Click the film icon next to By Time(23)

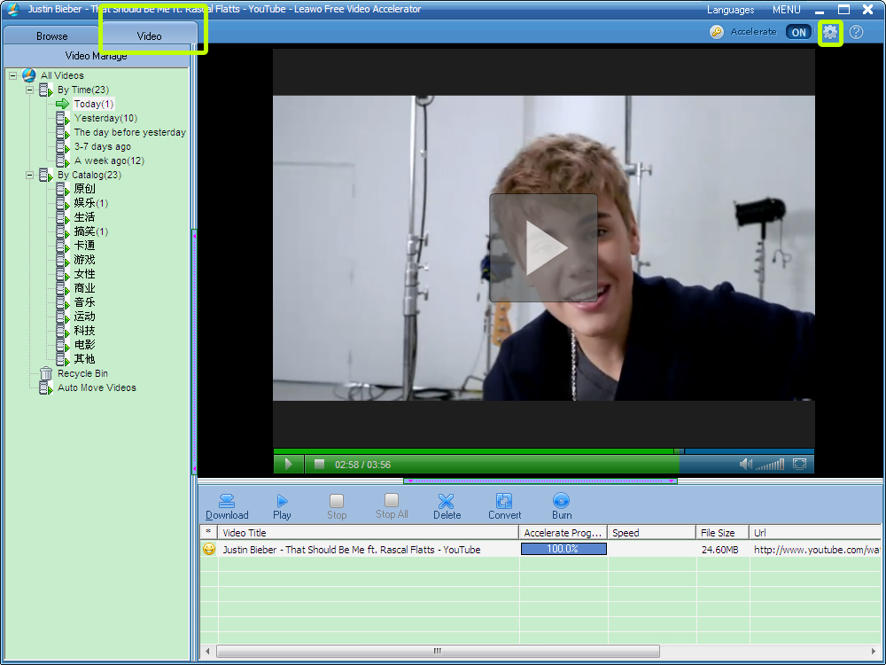(x=46, y=90)
